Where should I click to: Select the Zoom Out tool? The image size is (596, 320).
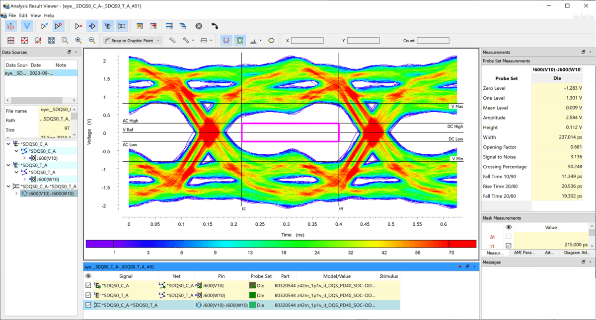pyautogui.click(x=92, y=41)
